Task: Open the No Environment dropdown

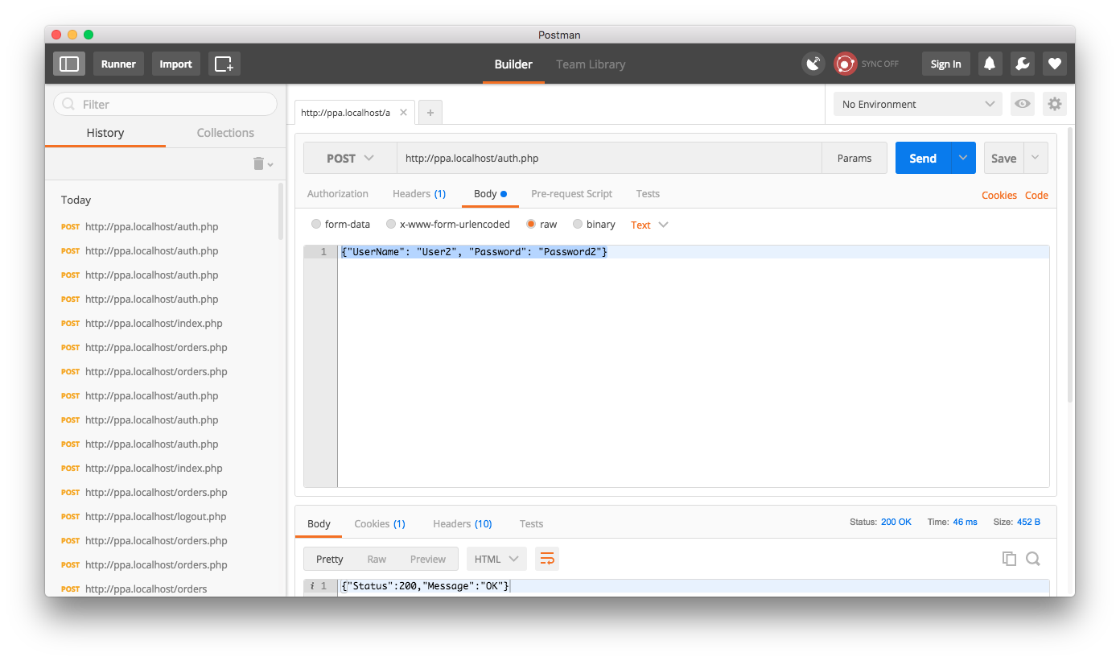Action: pyautogui.click(x=918, y=104)
